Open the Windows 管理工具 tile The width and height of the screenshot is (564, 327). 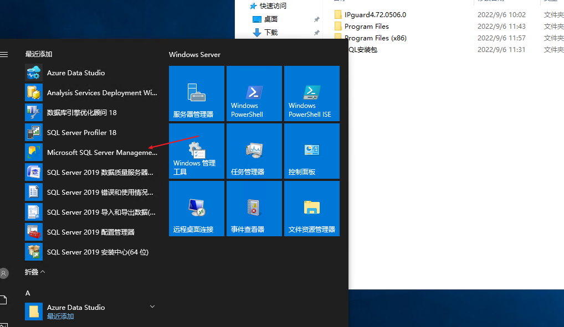pyautogui.click(x=197, y=151)
